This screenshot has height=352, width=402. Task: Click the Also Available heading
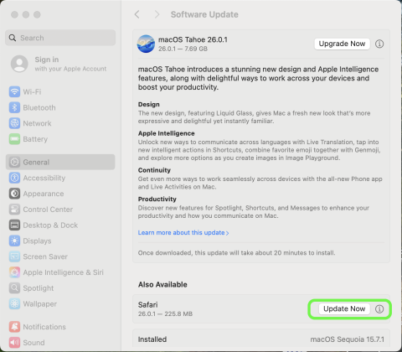[162, 284]
